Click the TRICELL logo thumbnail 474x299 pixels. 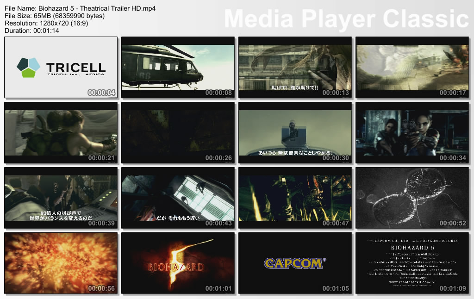tap(61, 67)
